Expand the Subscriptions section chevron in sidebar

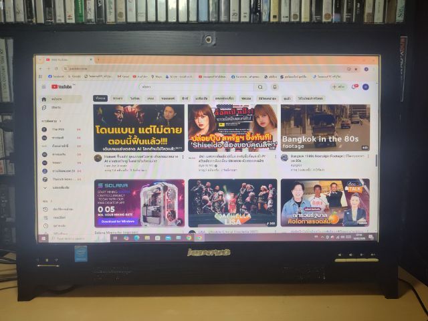(60, 121)
